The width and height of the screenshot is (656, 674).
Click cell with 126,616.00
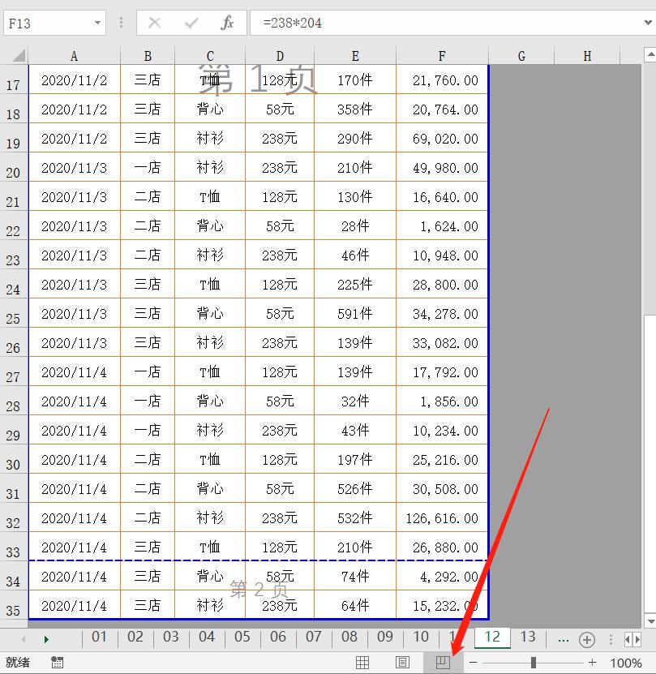(442, 517)
